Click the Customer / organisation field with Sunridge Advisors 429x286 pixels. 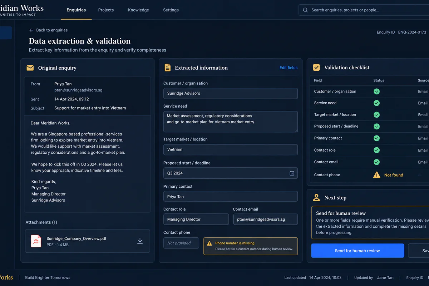[x=231, y=93]
